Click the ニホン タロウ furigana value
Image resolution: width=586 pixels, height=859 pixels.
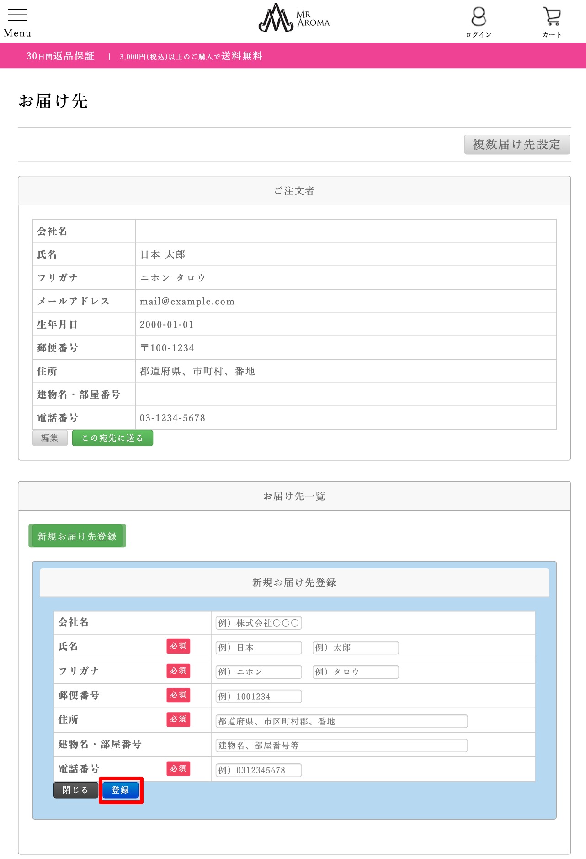[173, 278]
